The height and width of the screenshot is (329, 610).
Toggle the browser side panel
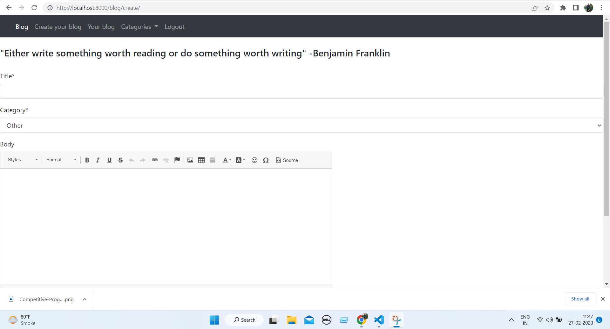click(x=576, y=8)
